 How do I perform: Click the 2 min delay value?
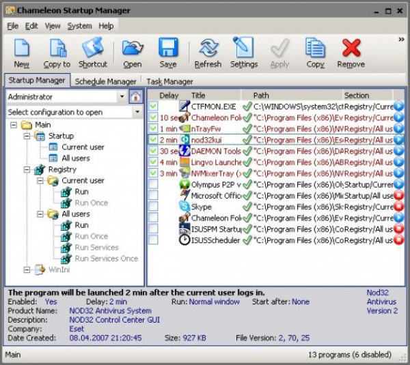coord(118,302)
